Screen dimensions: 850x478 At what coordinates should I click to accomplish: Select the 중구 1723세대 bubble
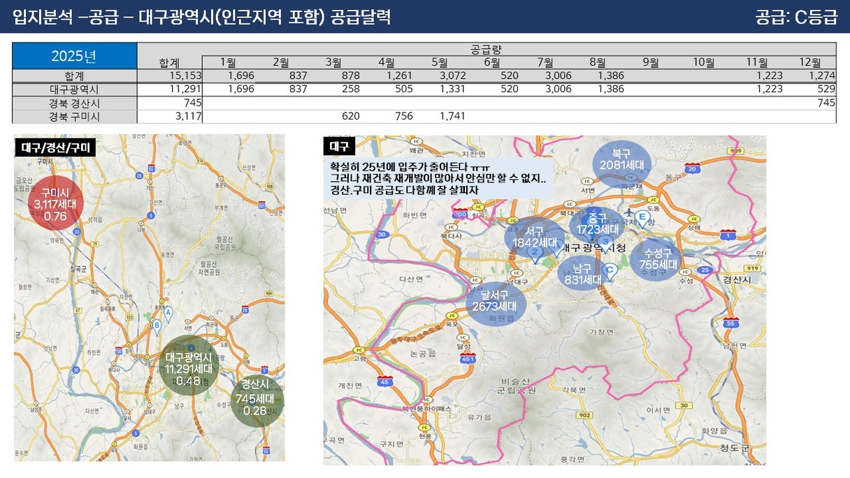596,224
